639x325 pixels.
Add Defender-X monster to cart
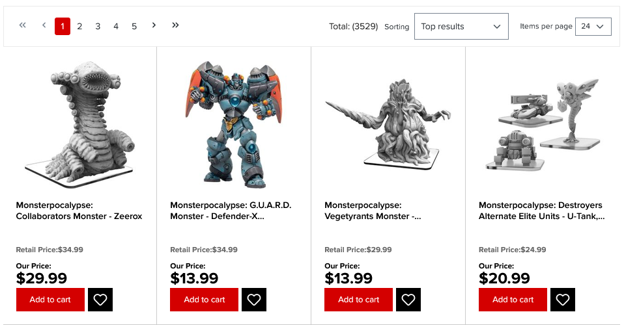tap(204, 300)
